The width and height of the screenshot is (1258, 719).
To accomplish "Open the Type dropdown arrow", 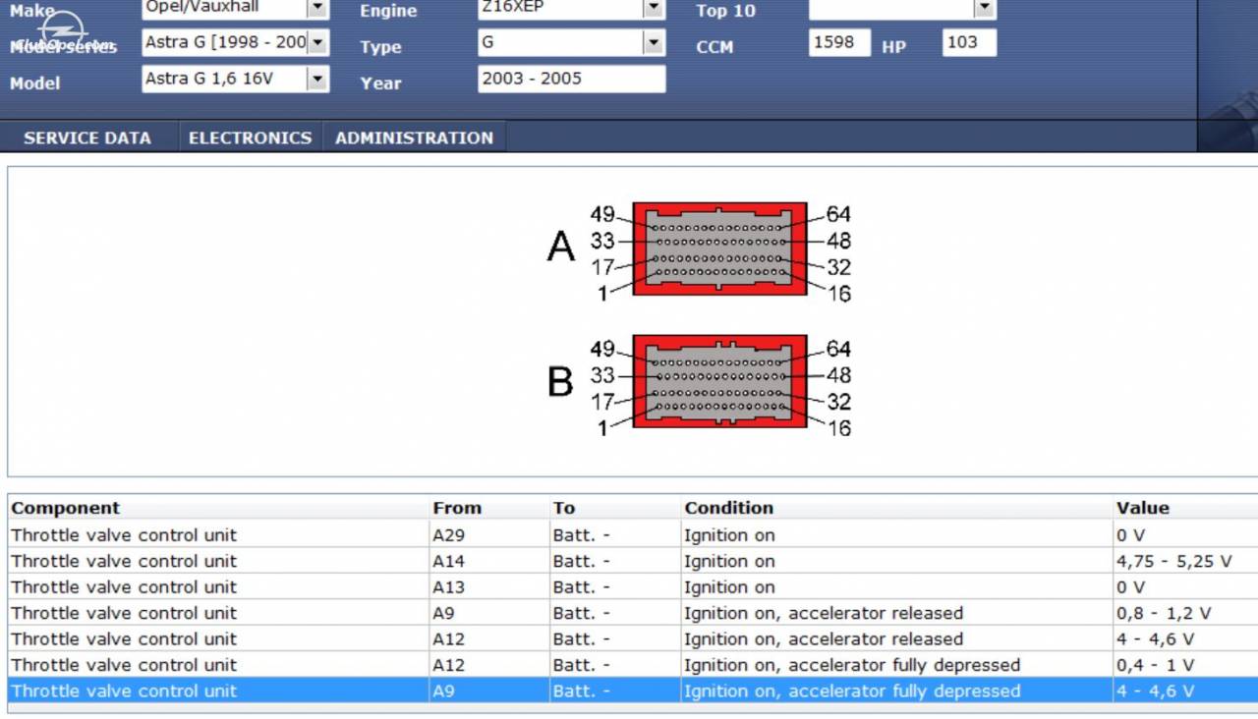I will point(653,43).
